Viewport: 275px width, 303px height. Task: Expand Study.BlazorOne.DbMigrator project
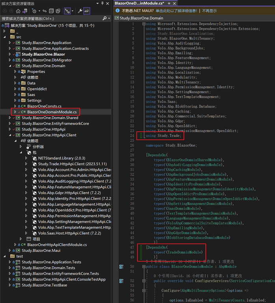point(9,60)
